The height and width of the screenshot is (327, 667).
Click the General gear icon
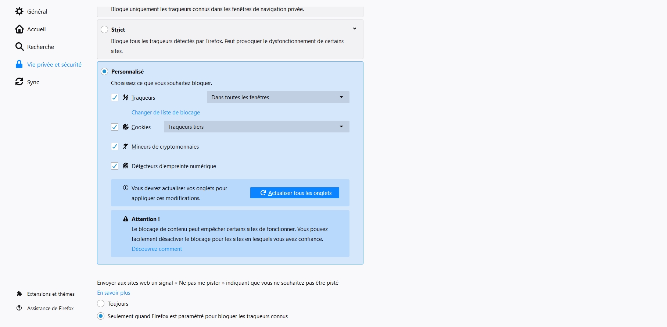19,11
